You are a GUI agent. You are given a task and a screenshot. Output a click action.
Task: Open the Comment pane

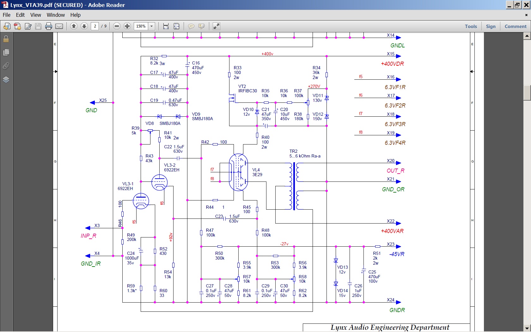click(x=516, y=26)
